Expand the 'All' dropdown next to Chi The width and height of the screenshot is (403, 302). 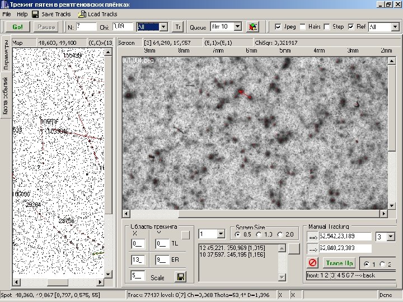tap(163, 26)
